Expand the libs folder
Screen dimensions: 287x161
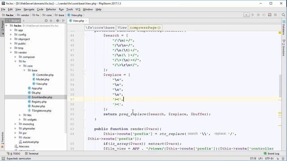click(20, 115)
